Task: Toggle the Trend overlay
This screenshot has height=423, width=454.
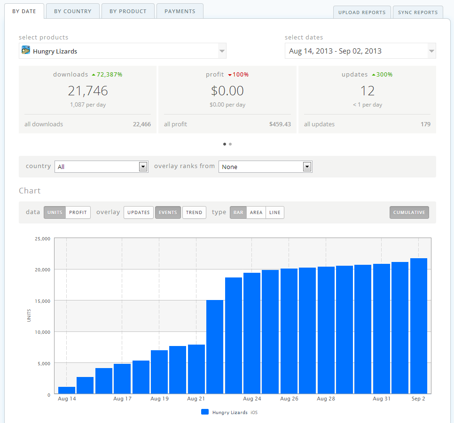Action: [194, 212]
